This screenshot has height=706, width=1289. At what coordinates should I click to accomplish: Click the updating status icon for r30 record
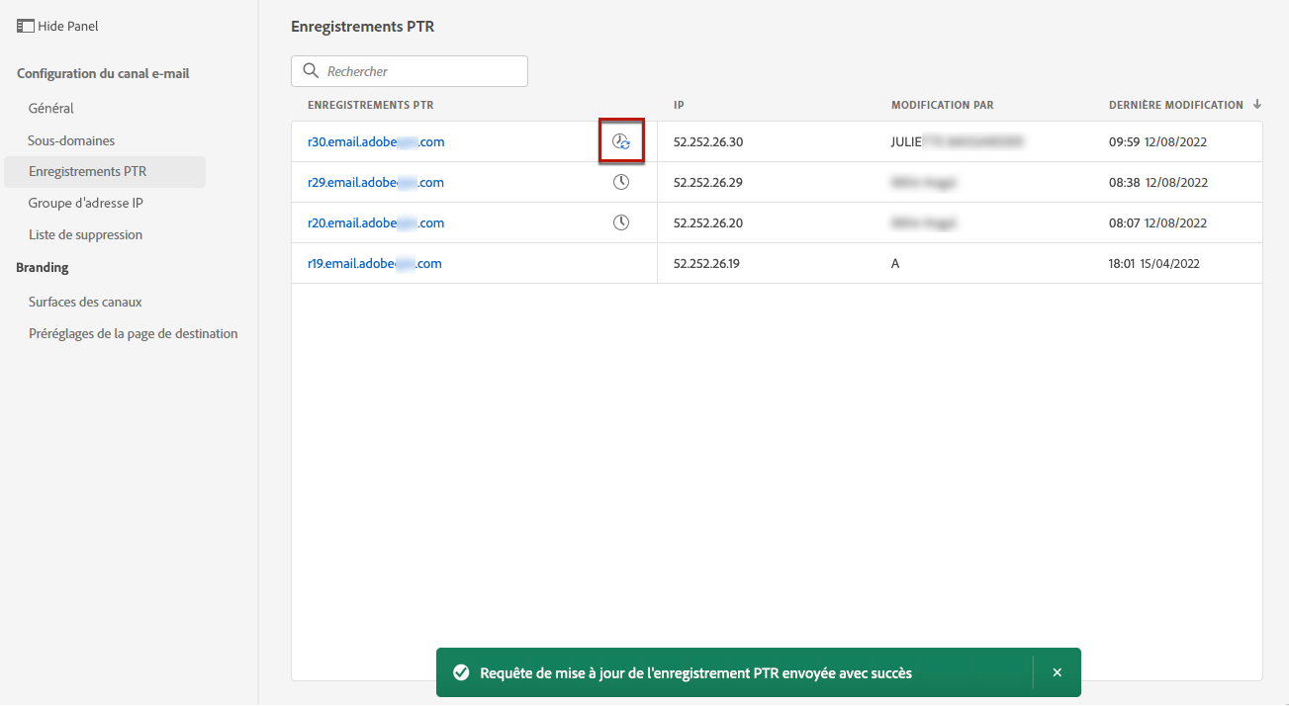coord(621,141)
